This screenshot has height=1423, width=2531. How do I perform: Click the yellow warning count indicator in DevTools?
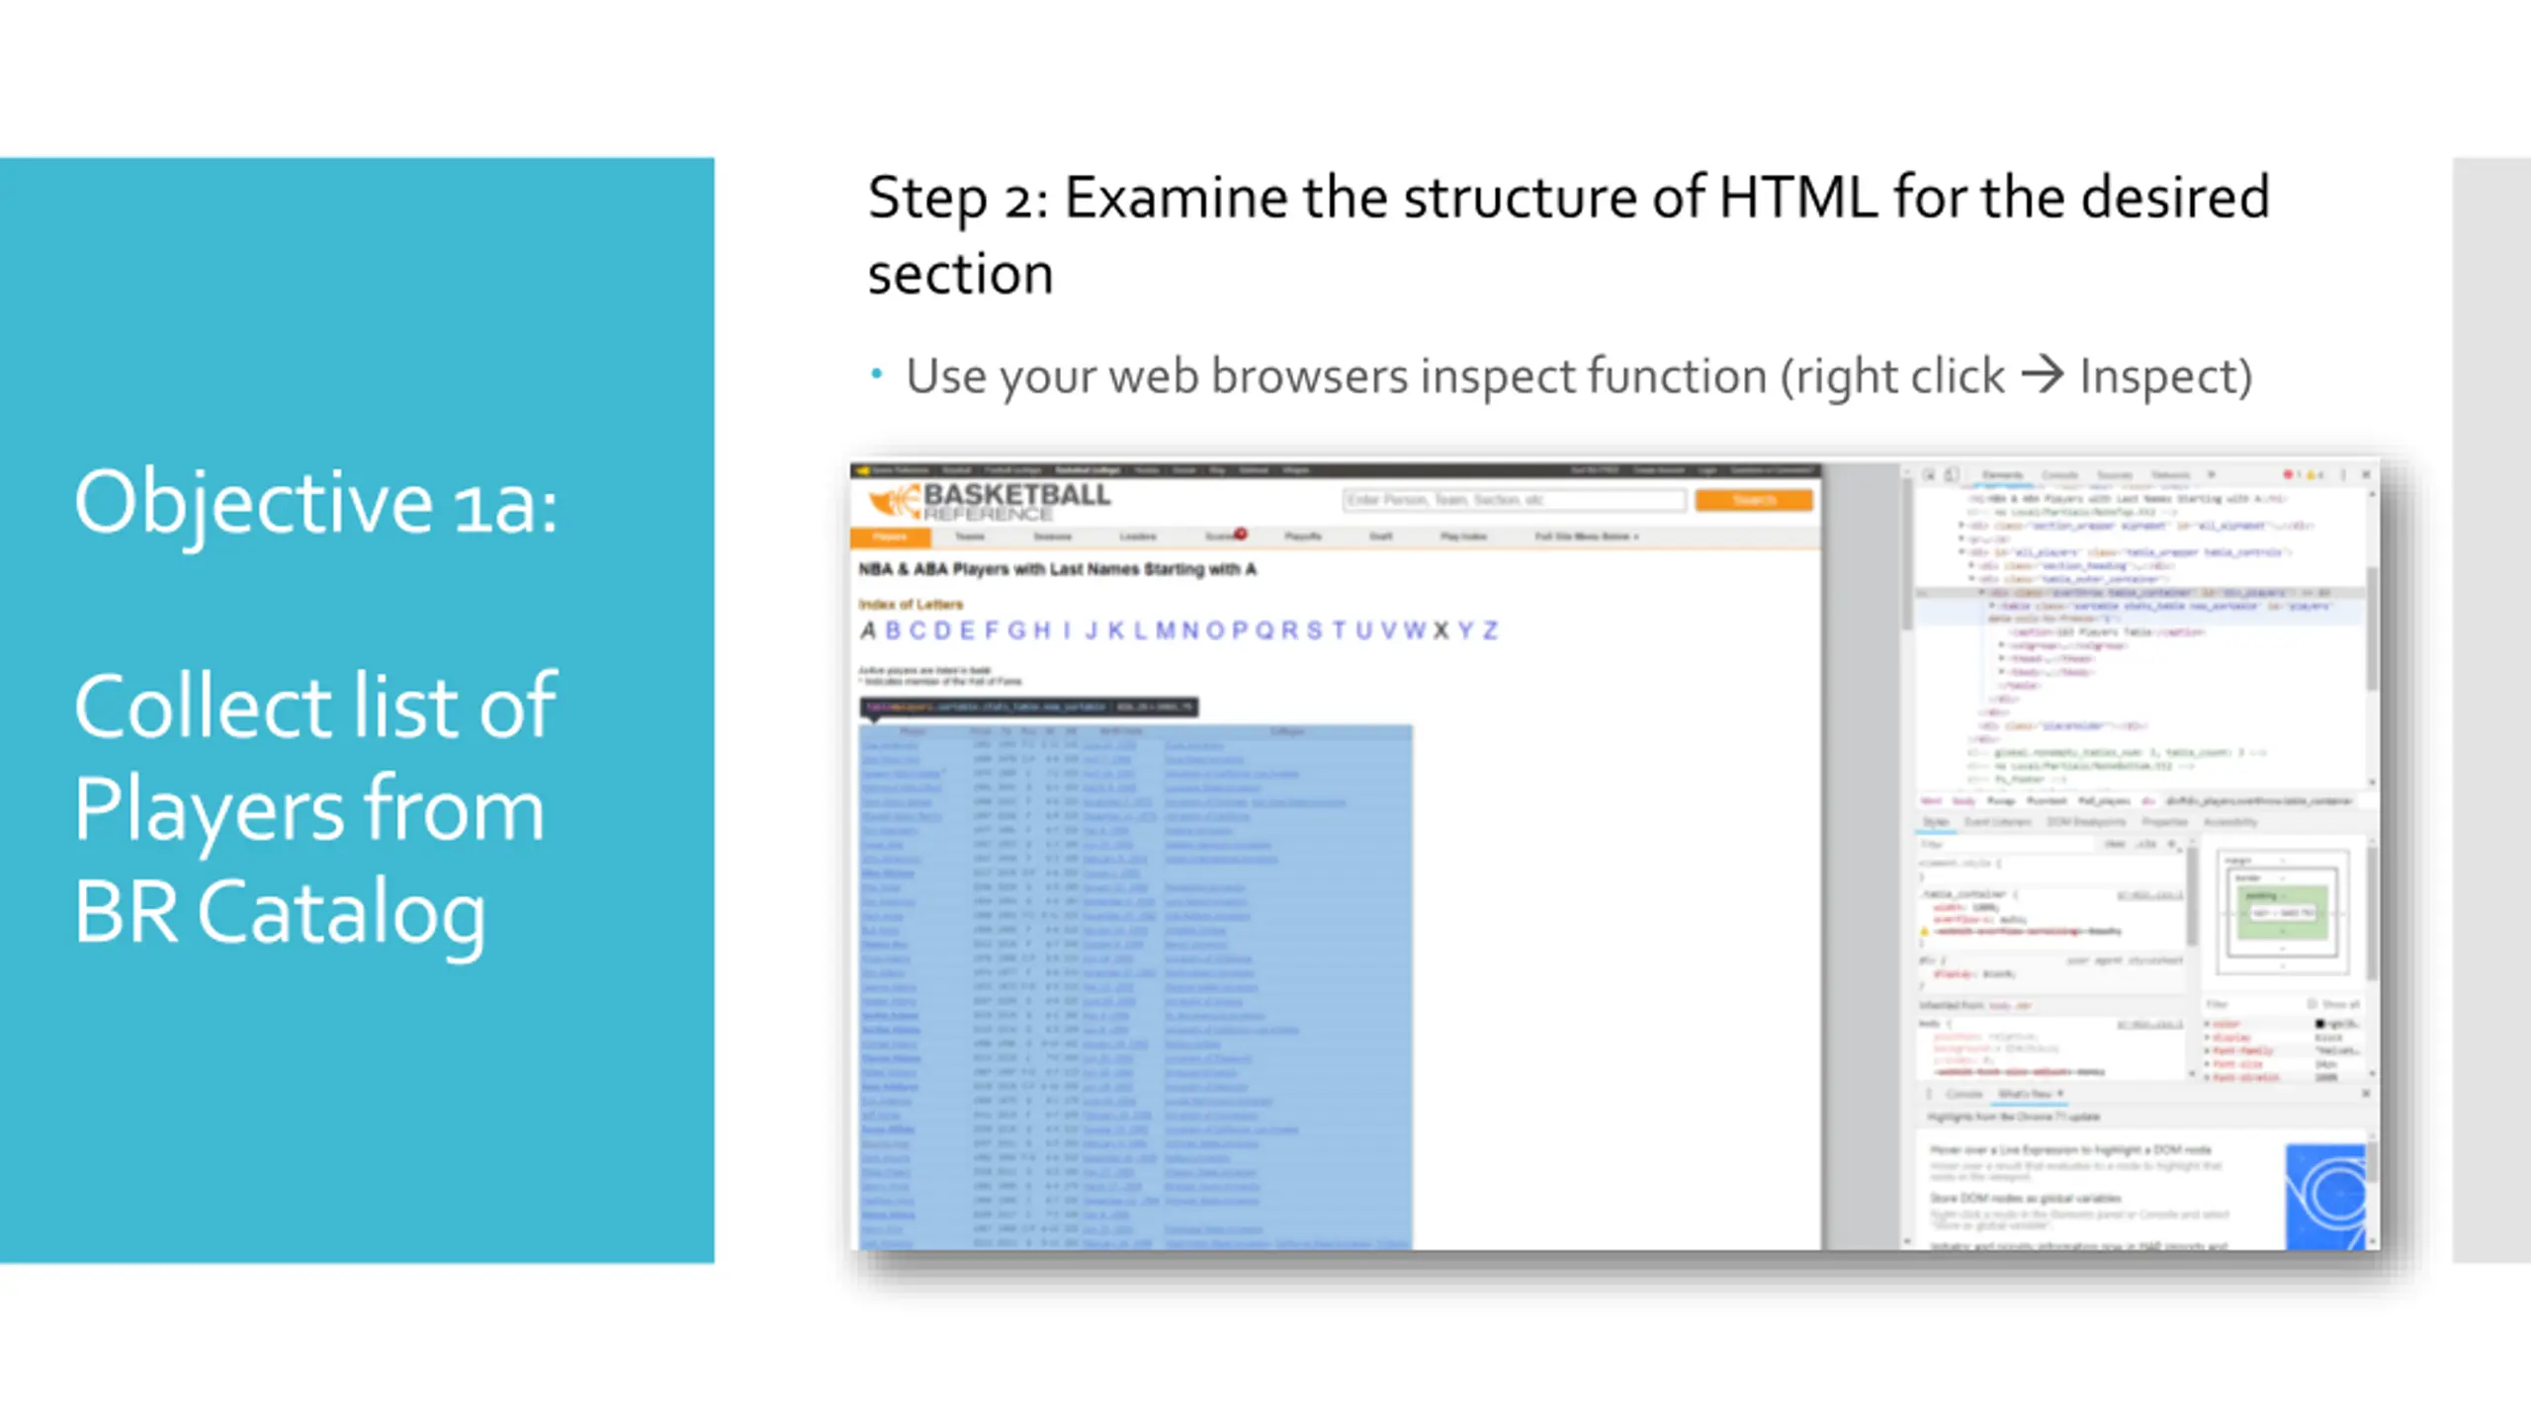[2314, 475]
